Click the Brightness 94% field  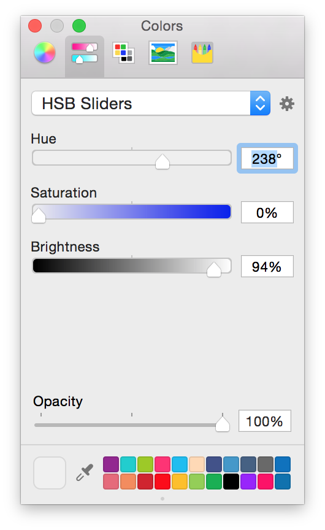click(x=267, y=266)
